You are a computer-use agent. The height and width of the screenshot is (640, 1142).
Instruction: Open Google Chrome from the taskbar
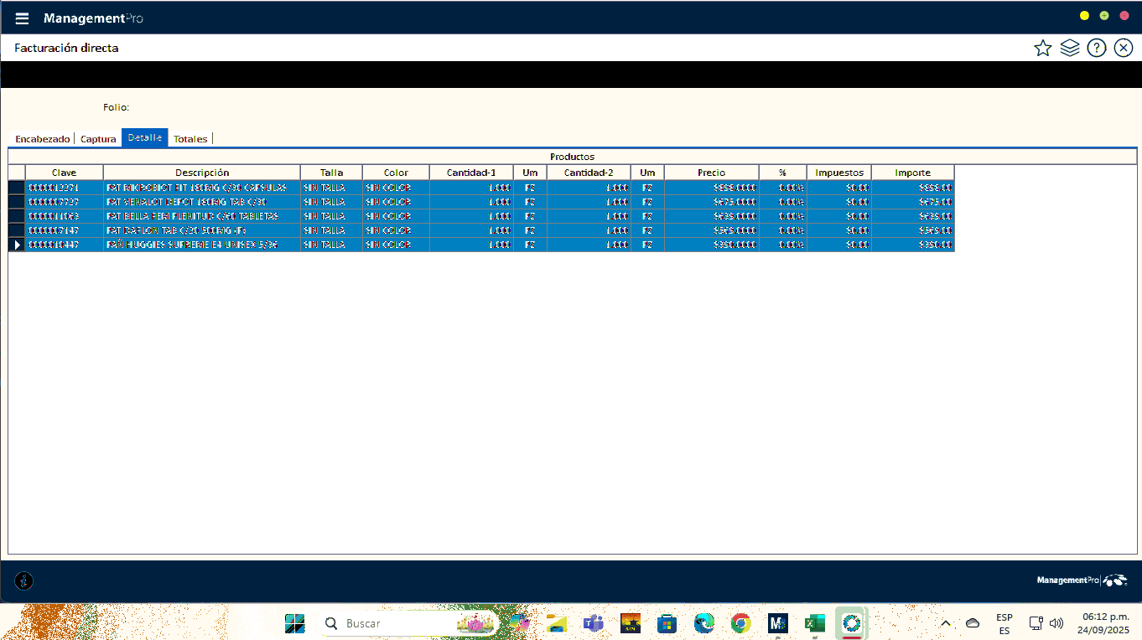[x=740, y=623]
